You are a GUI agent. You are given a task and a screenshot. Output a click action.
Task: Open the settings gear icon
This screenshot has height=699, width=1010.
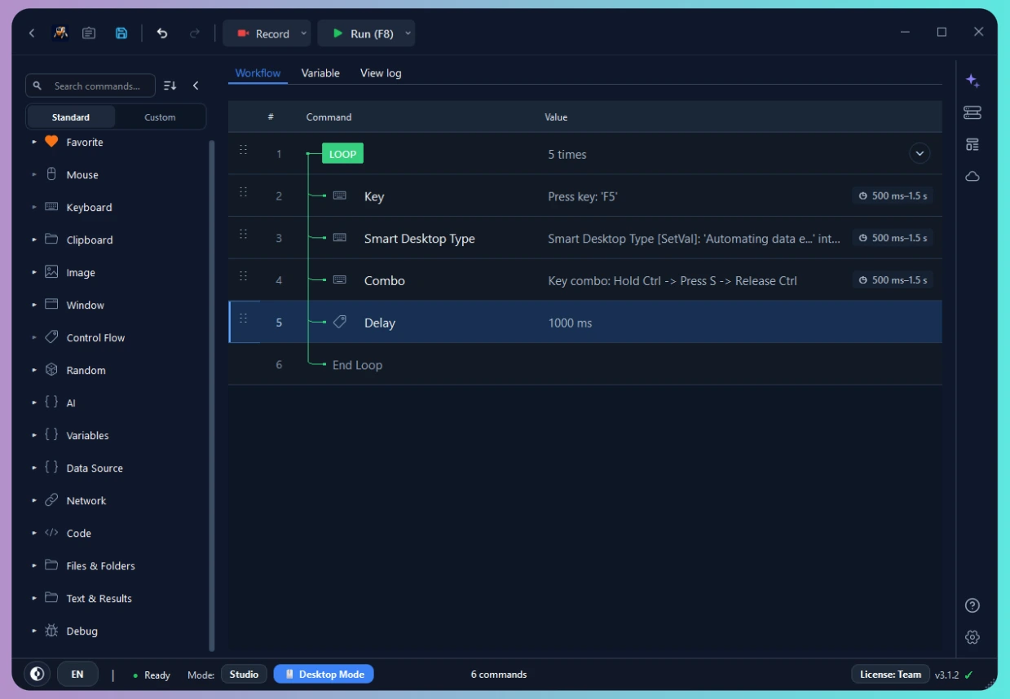[972, 637]
